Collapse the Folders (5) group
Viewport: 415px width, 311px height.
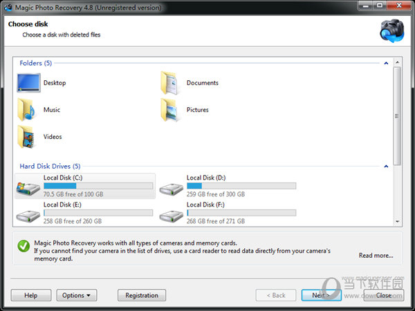pos(386,63)
